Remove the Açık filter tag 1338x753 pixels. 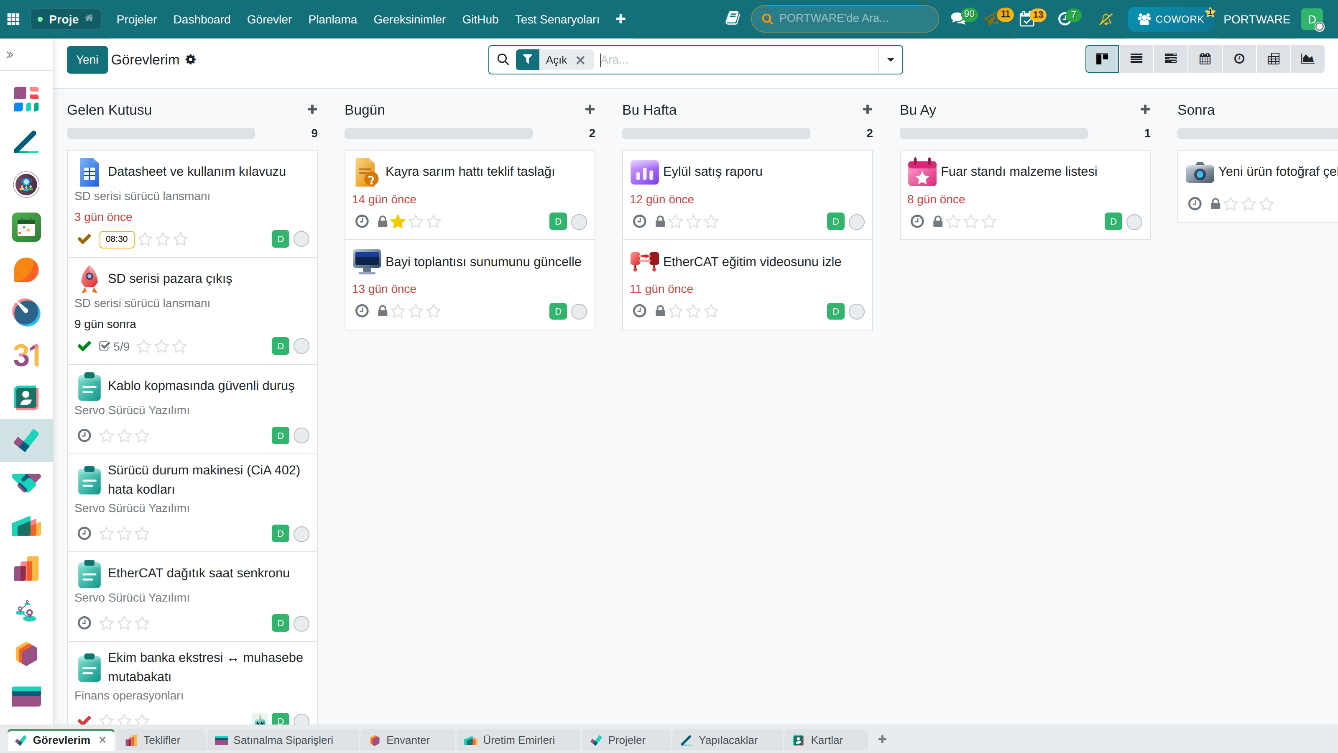[x=581, y=60]
